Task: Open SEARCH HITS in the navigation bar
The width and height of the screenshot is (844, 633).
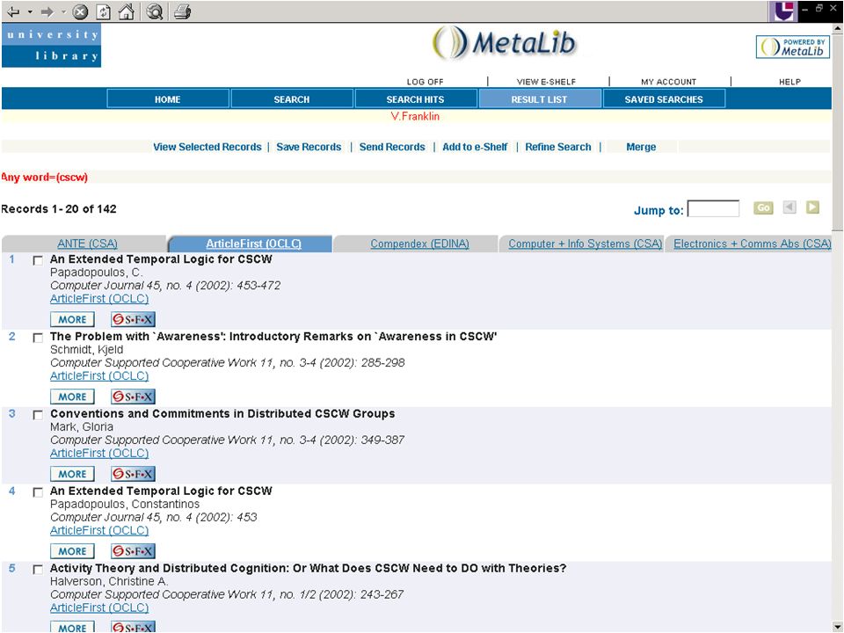Action: click(x=416, y=99)
